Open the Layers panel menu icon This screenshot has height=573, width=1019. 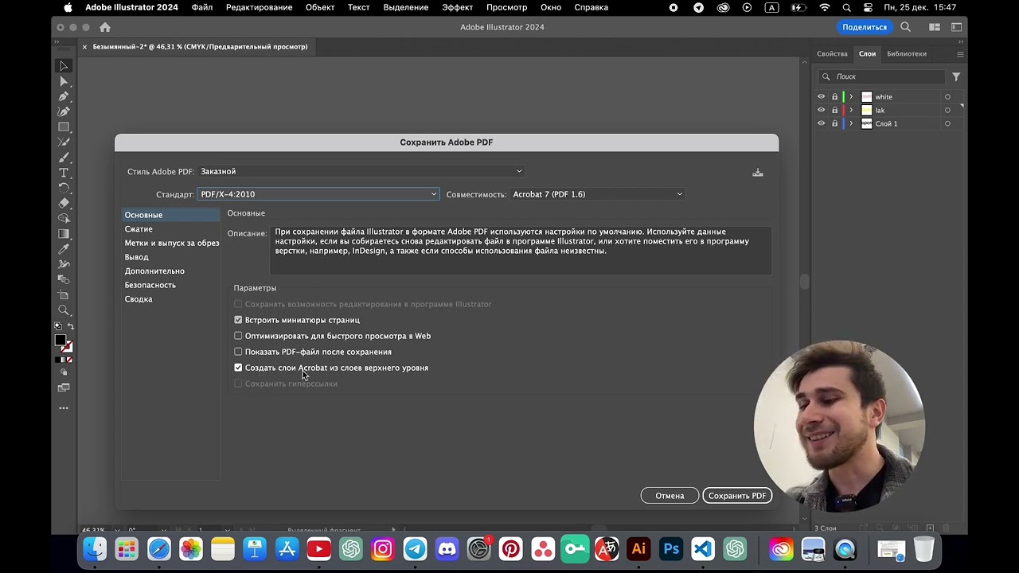pyautogui.click(x=960, y=54)
